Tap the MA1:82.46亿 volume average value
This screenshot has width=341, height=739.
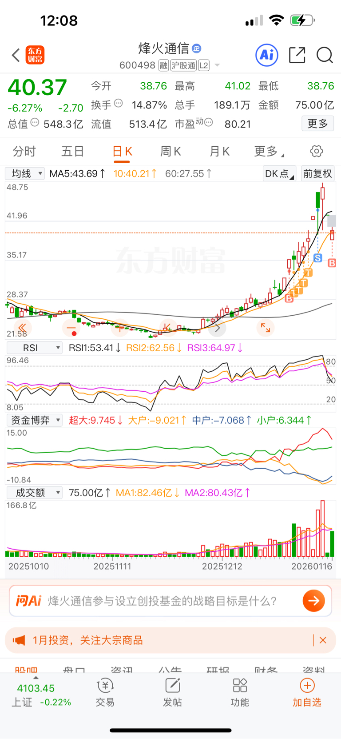click(147, 493)
